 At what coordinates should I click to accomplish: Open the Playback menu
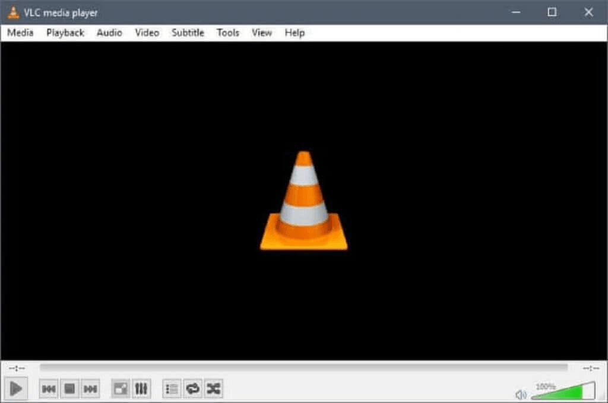click(x=65, y=33)
